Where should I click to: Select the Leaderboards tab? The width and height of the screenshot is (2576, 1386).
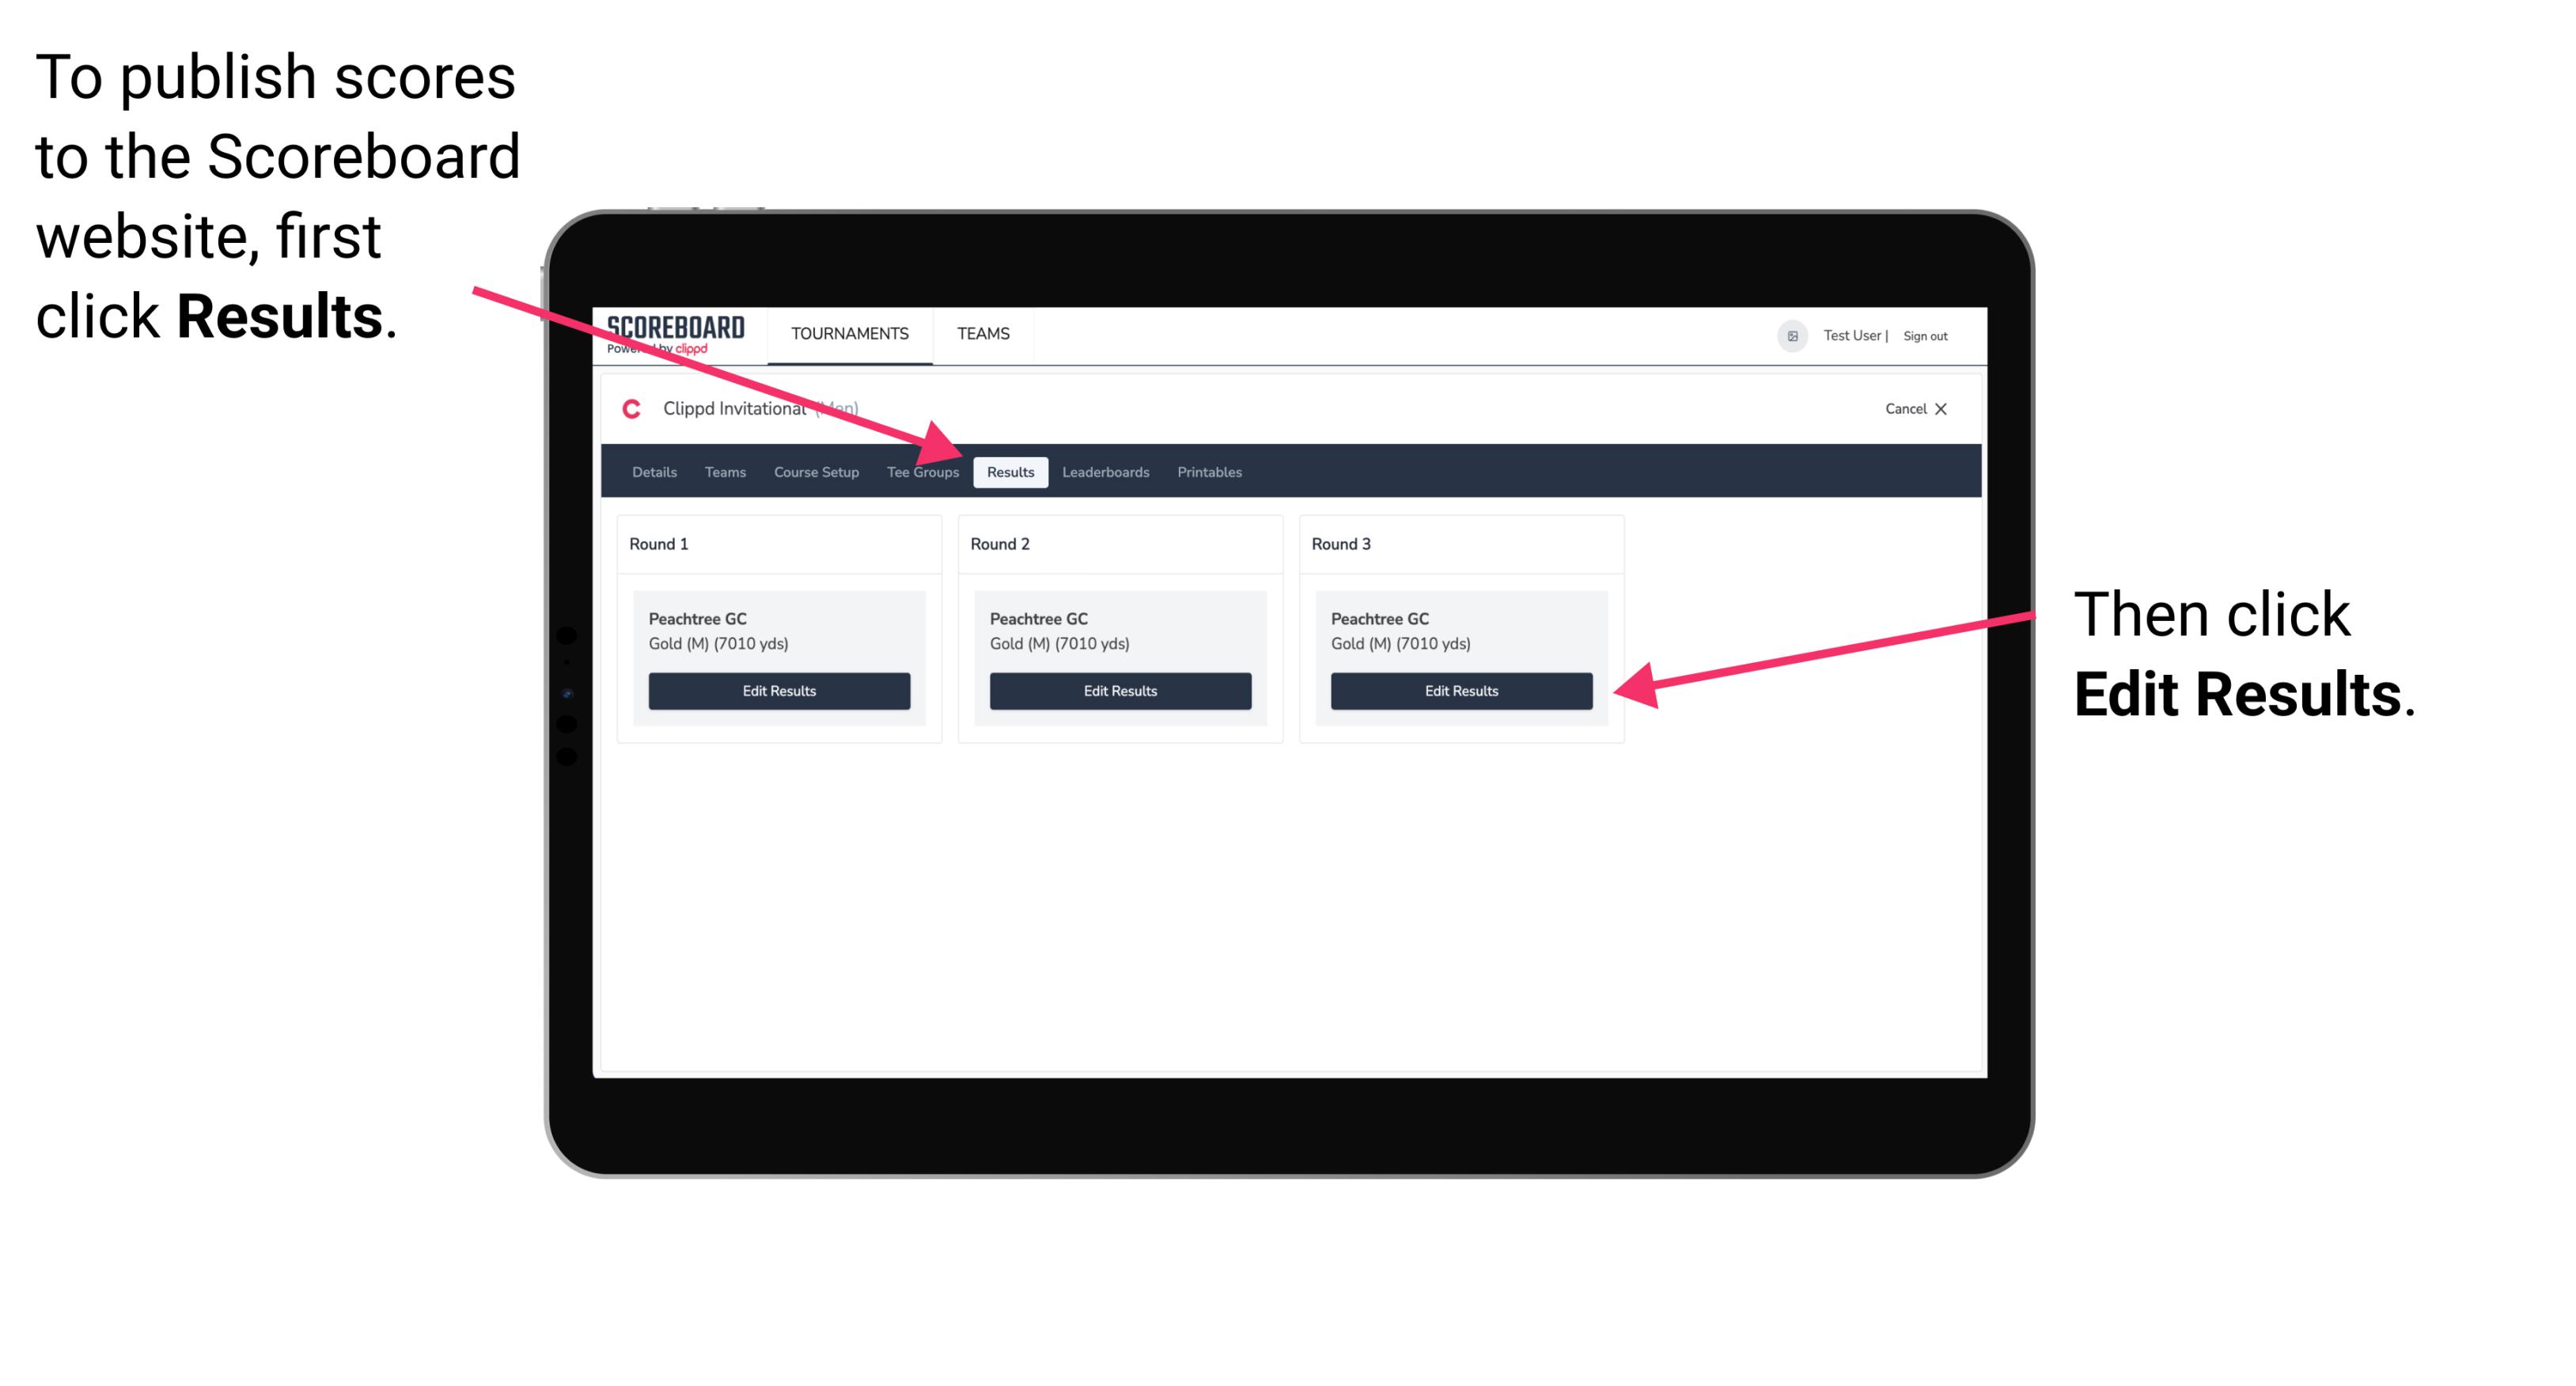click(1106, 471)
